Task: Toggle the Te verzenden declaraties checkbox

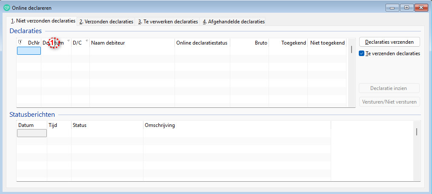Action: click(x=362, y=53)
